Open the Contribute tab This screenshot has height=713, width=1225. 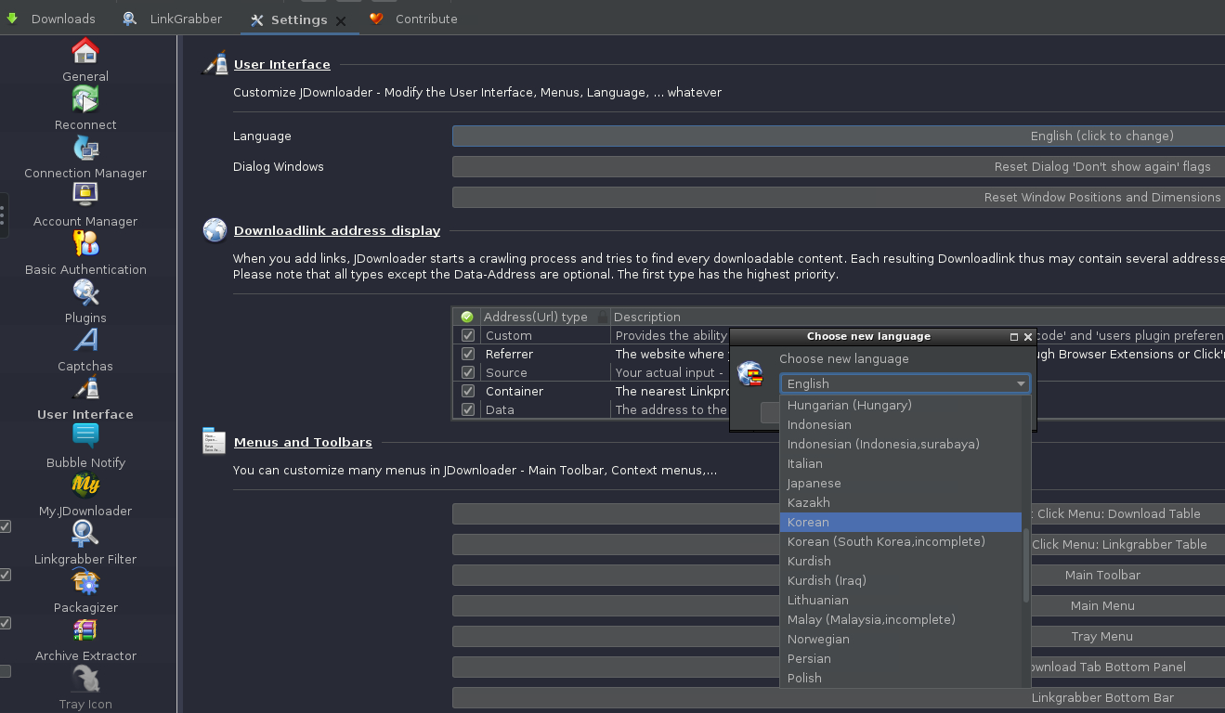click(x=413, y=19)
